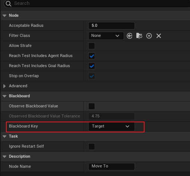Click the Ignore Restart Self label
The height and width of the screenshot is (176, 190).
coord(26,147)
